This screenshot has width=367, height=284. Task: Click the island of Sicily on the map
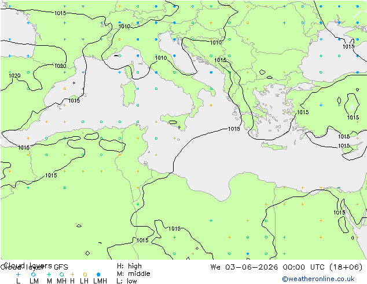point(175,121)
